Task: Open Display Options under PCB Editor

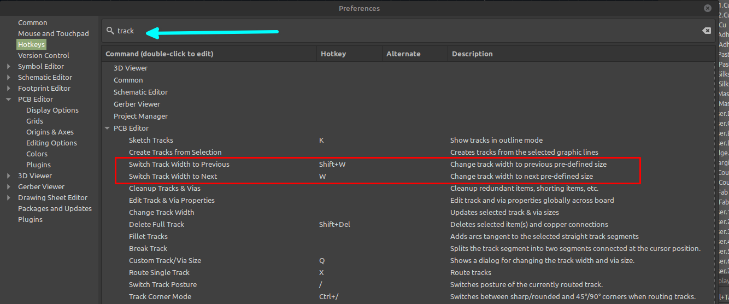Action: 52,110
